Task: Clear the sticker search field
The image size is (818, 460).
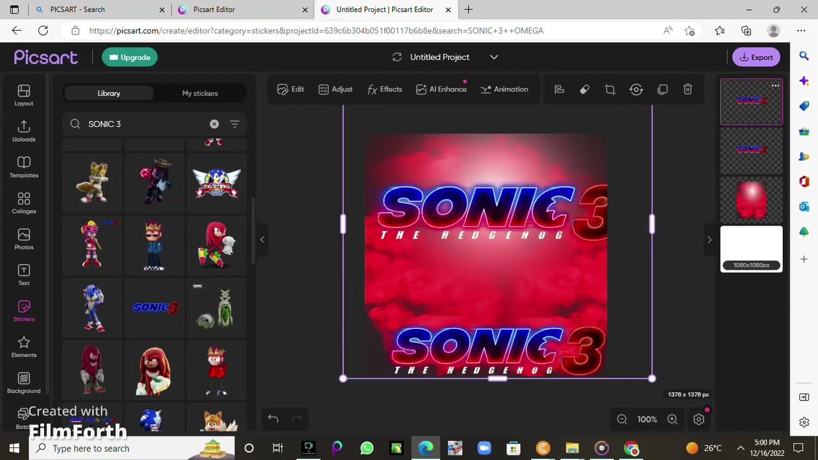Action: click(x=214, y=124)
